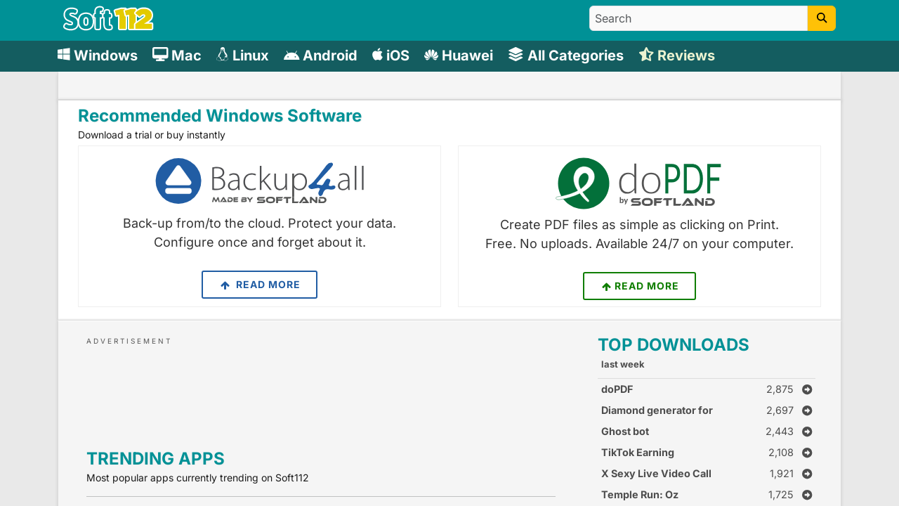Open Ghost bot in Top Downloads
This screenshot has height=506, width=899.
click(x=625, y=432)
